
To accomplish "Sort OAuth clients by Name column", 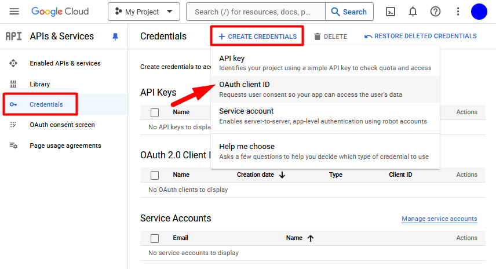I will click(x=181, y=175).
